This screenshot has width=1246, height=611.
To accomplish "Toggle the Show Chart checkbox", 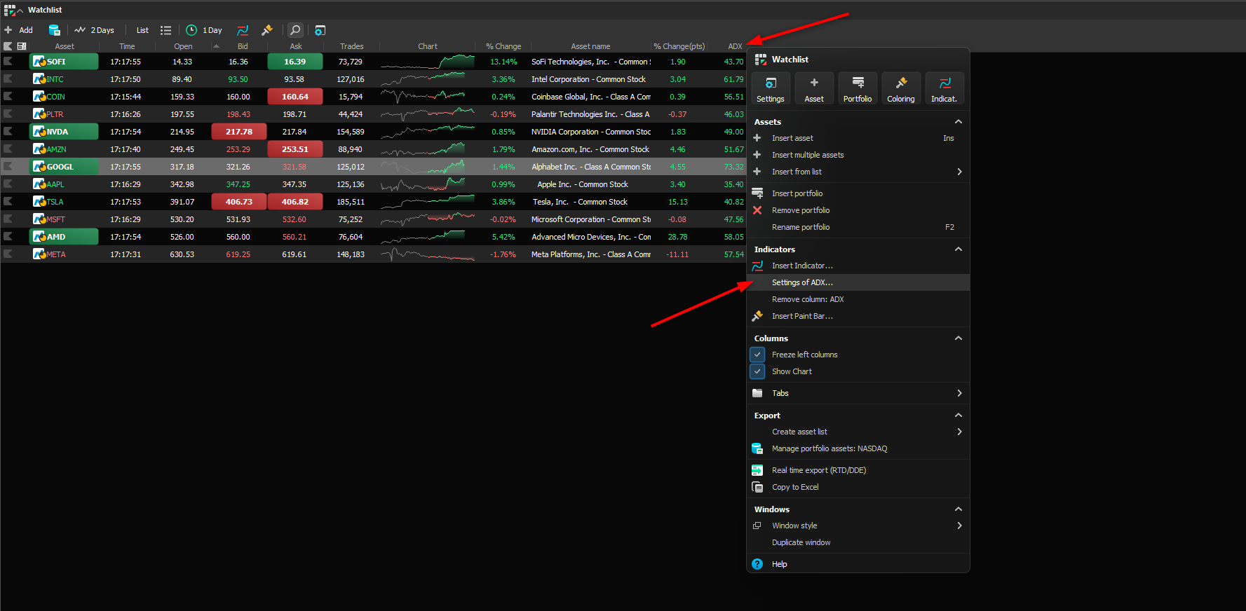I will point(758,371).
